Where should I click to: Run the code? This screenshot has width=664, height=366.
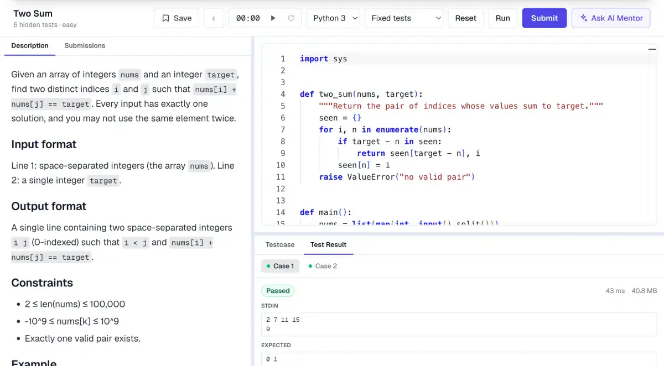[x=503, y=18]
